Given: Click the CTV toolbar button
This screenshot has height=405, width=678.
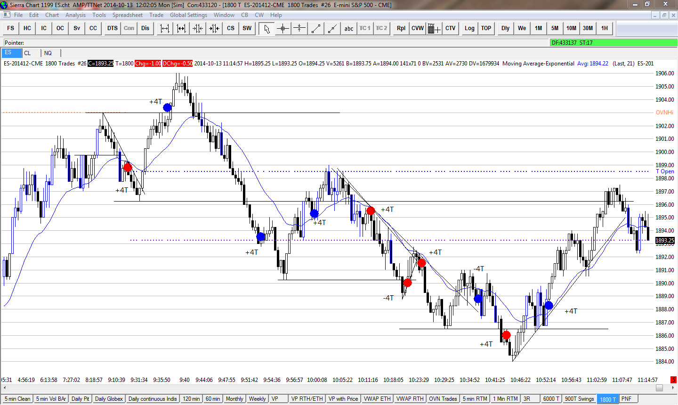Looking at the screenshot, I should [451, 28].
